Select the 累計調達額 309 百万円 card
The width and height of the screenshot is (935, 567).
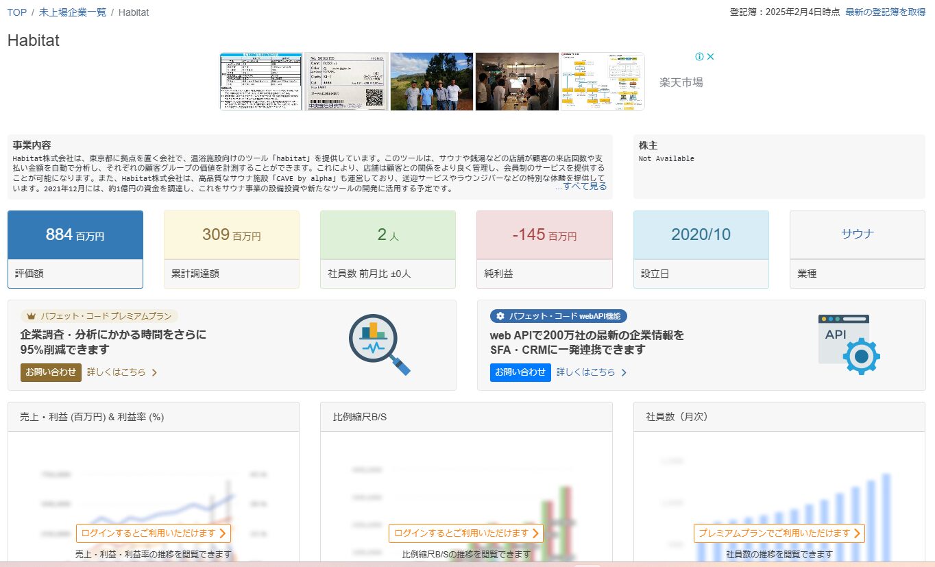(232, 250)
